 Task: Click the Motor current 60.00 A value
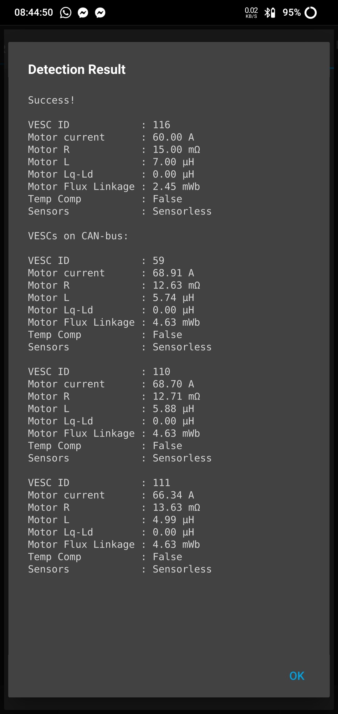click(x=173, y=137)
